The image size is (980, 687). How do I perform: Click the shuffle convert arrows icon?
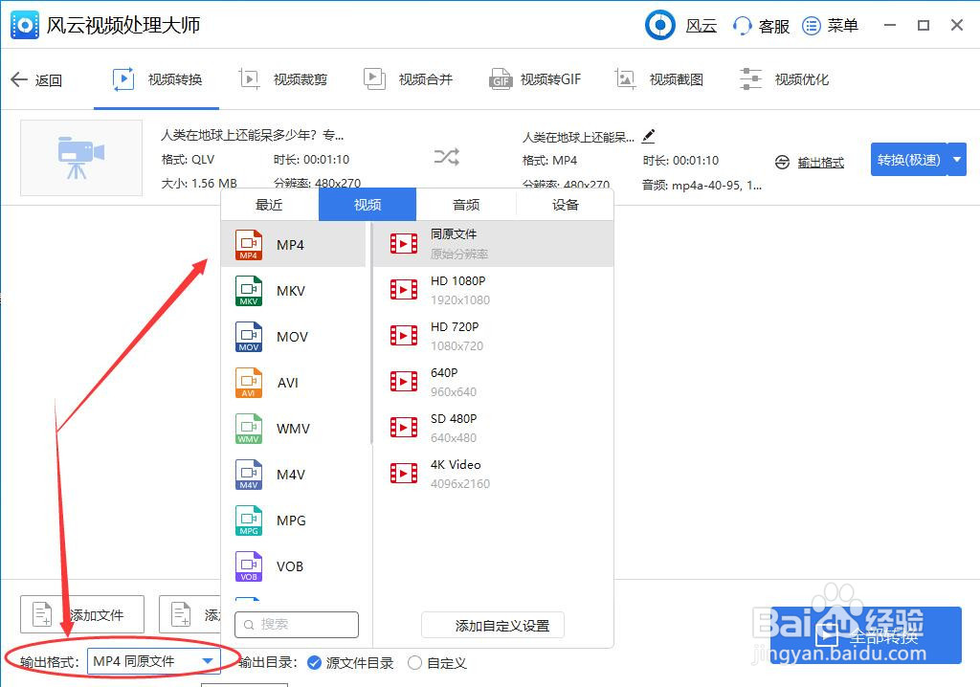tap(447, 156)
